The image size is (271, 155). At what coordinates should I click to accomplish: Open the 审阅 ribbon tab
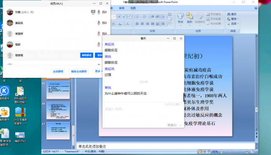(x=122, y=8)
